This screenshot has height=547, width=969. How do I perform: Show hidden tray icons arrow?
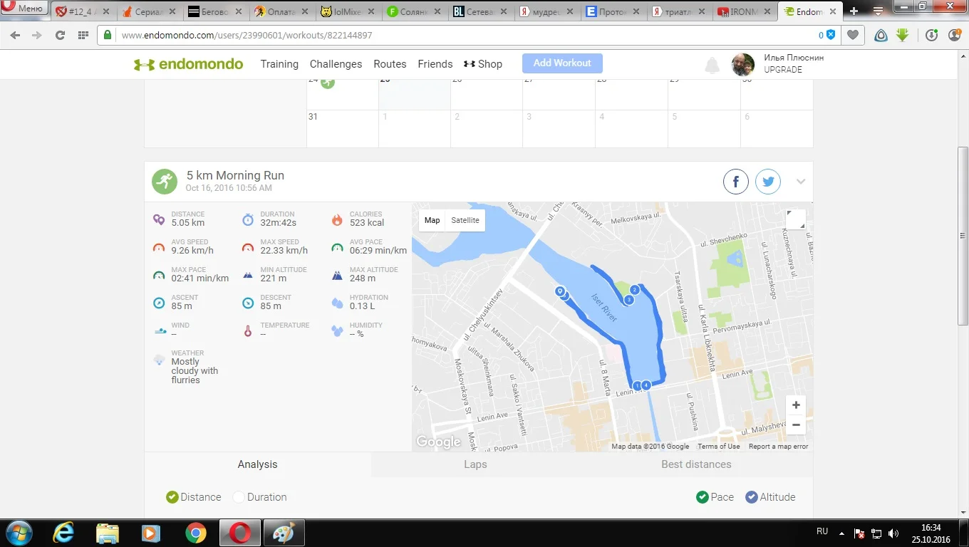coord(842,533)
